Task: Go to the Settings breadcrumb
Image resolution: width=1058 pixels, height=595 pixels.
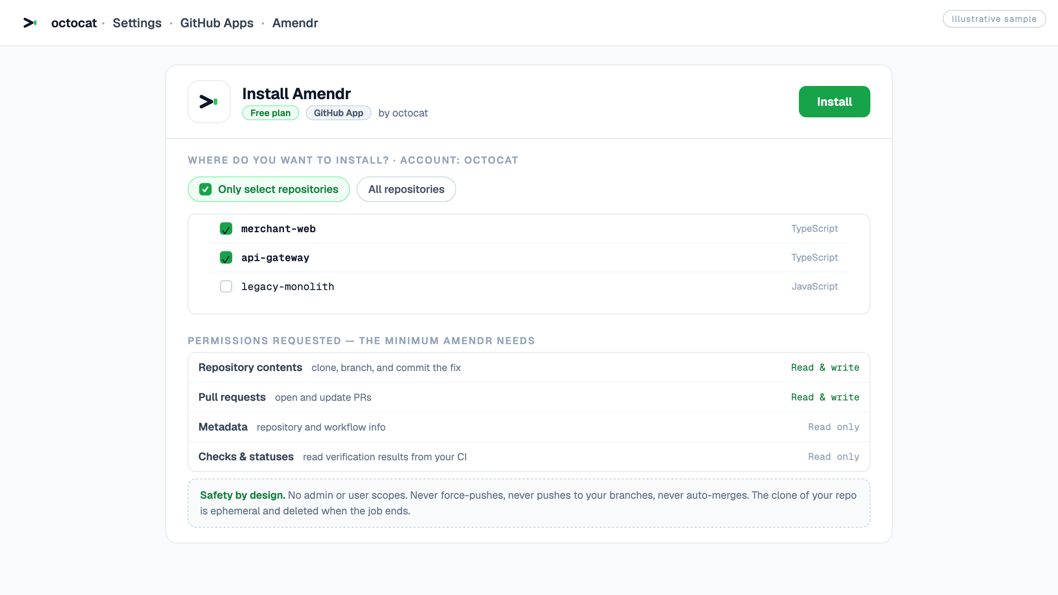Action: point(137,23)
